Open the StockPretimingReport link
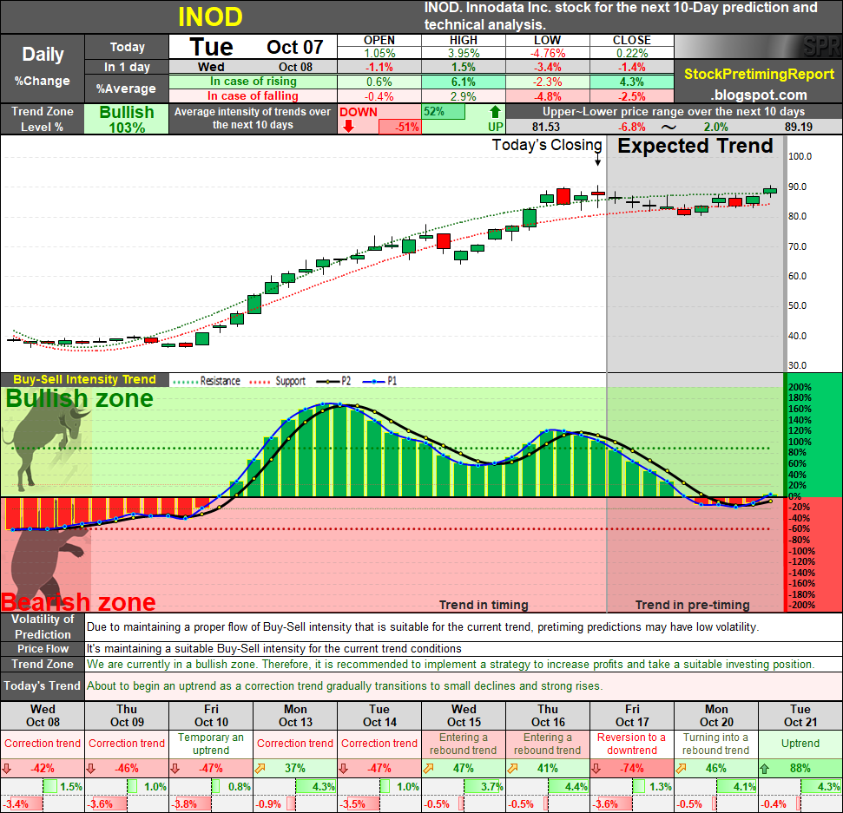Image resolution: width=843 pixels, height=813 pixels. coord(759,74)
